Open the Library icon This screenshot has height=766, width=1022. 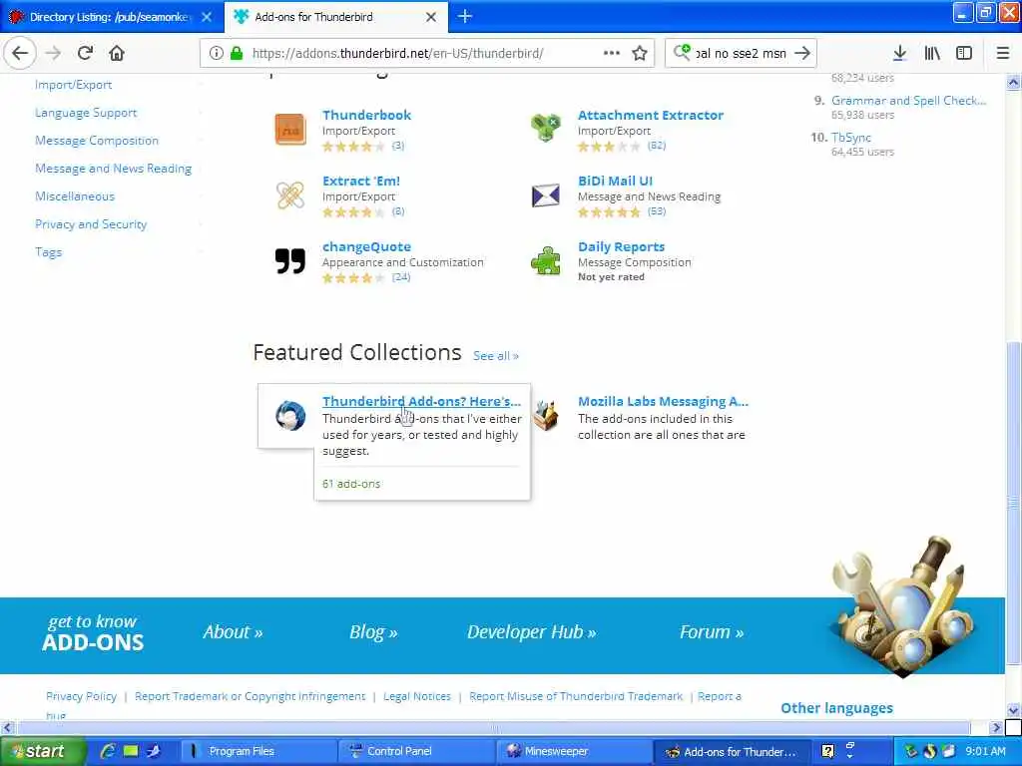(932, 54)
